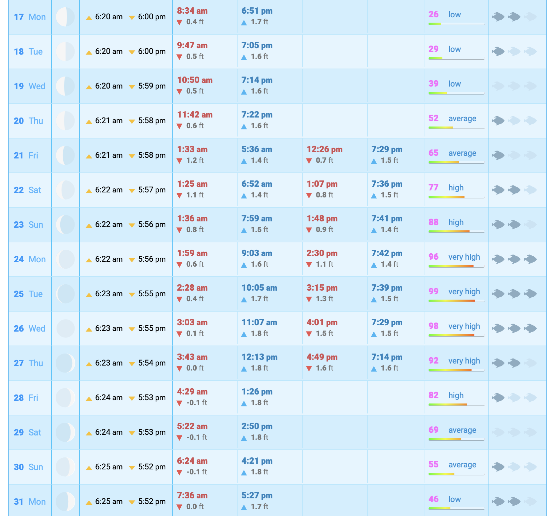This screenshot has width=557, height=516.
Task: Click the sunset arrow icon on Sun 23
Action: click(132, 225)
